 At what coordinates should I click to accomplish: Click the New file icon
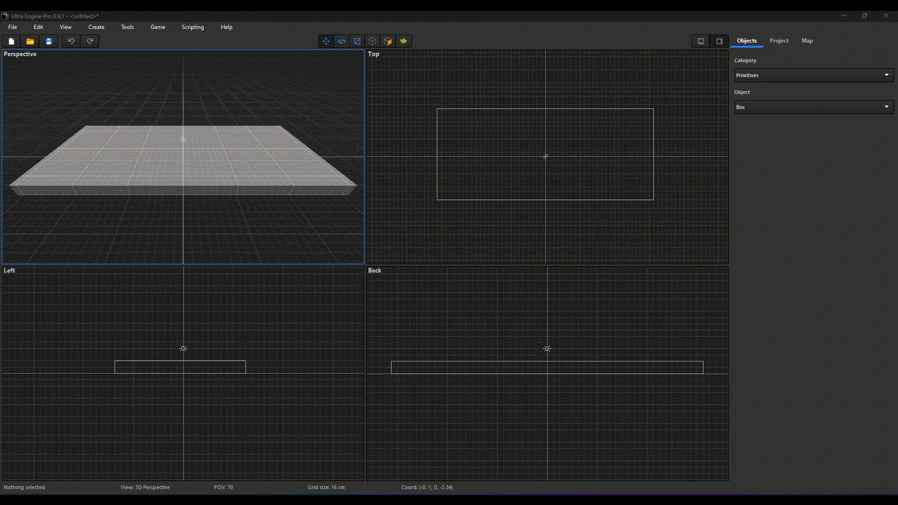click(x=11, y=42)
